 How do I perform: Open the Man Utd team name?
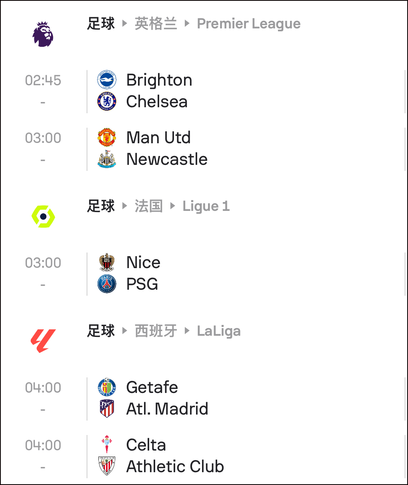pyautogui.click(x=158, y=137)
